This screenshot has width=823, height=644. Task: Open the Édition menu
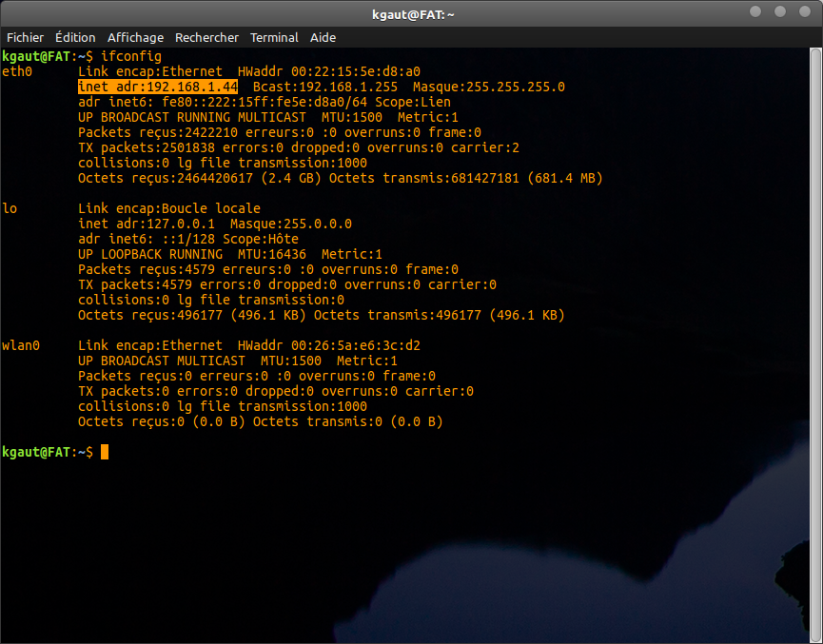(x=75, y=37)
